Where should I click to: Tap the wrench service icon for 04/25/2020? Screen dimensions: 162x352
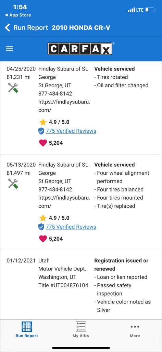pos(13,87)
